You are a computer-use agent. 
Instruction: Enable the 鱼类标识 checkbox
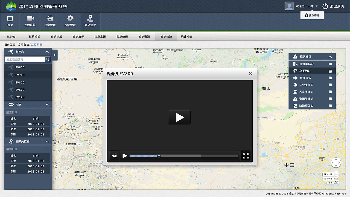click(x=330, y=78)
